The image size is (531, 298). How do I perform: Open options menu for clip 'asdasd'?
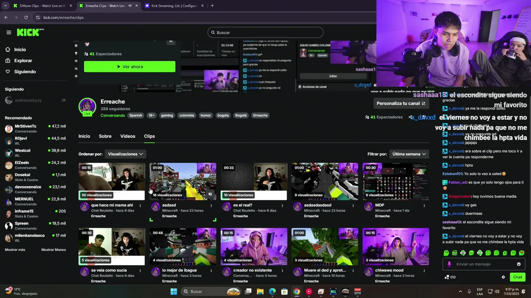point(211,205)
